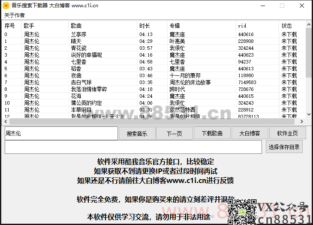Select the song 兰亭序
The width and height of the screenshot is (313, 225).
click(78, 35)
